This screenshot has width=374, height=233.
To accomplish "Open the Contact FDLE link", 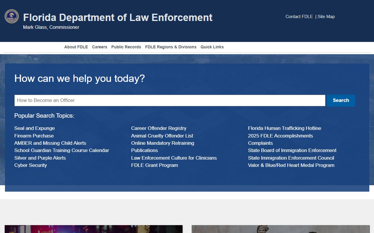I will coord(299,17).
